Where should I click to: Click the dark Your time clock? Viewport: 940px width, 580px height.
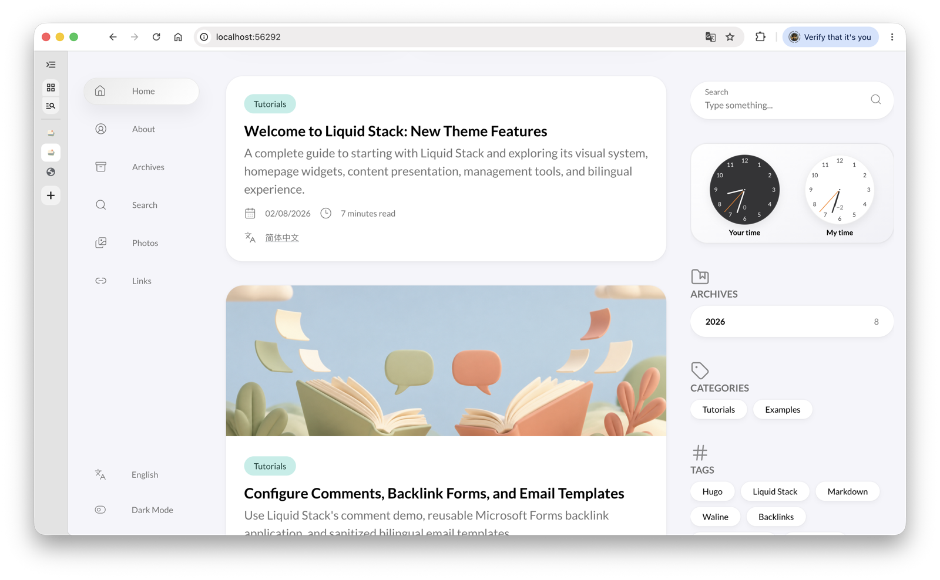(x=744, y=190)
